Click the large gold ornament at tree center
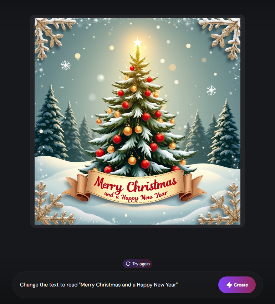Screen dimensions: 275x304 point(128,131)
